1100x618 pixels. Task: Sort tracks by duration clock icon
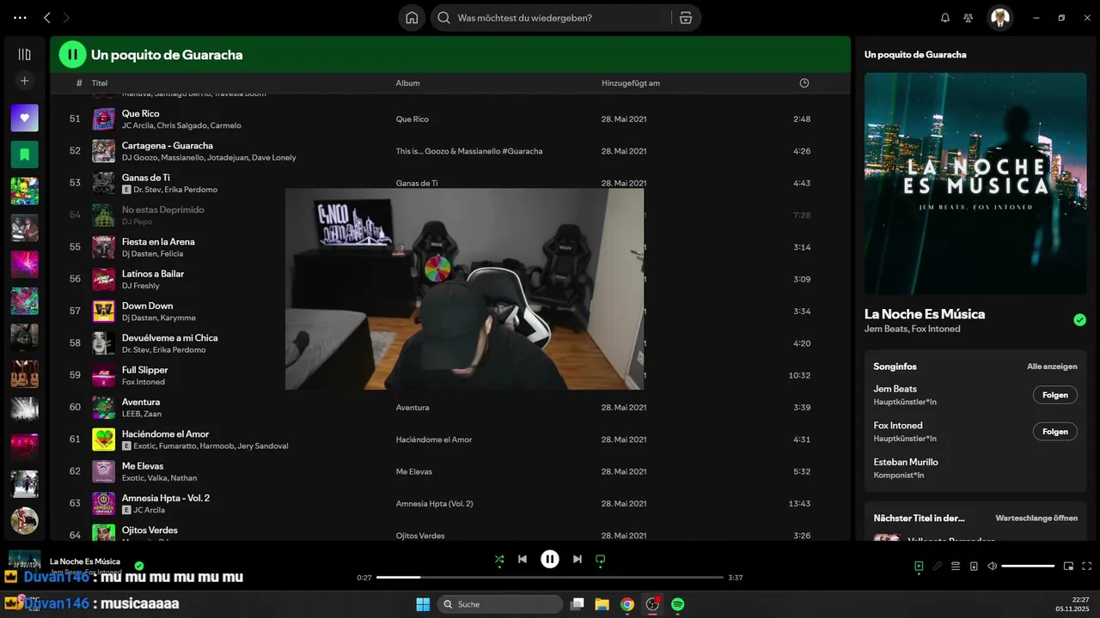tap(804, 83)
